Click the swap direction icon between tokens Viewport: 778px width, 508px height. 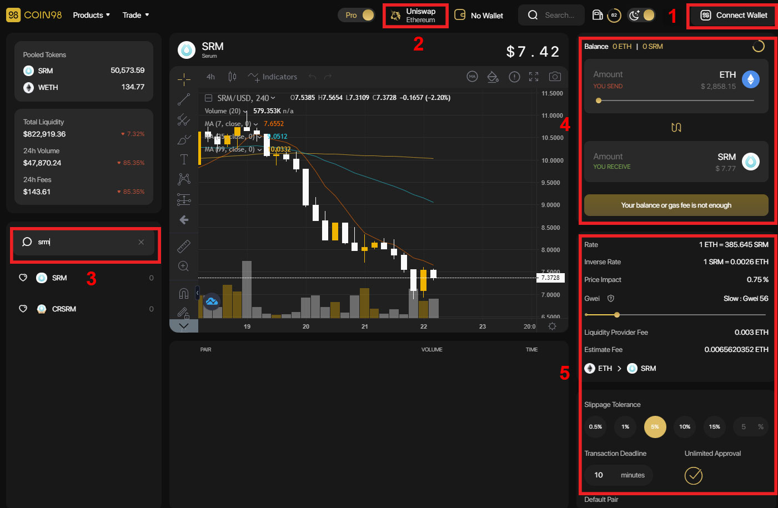point(676,128)
